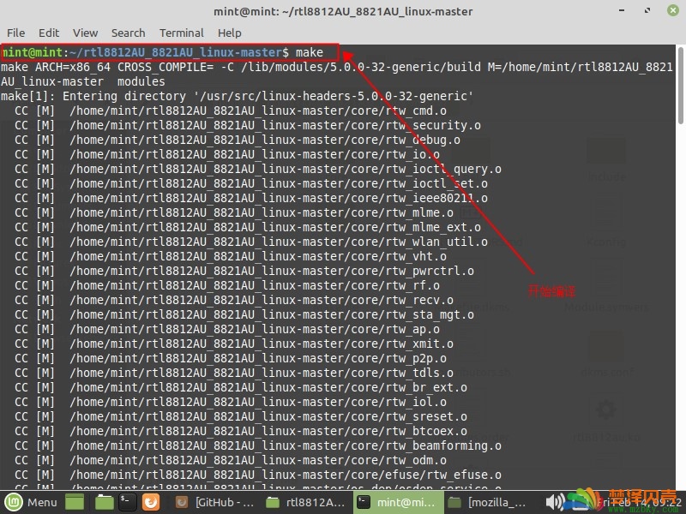Maximize the terminal window

tap(647, 10)
